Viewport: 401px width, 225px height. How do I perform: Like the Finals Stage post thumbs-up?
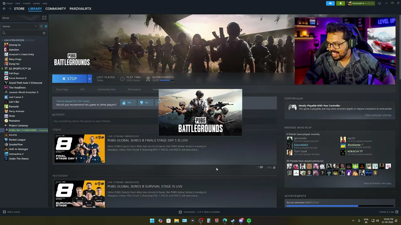[x=274, y=167]
